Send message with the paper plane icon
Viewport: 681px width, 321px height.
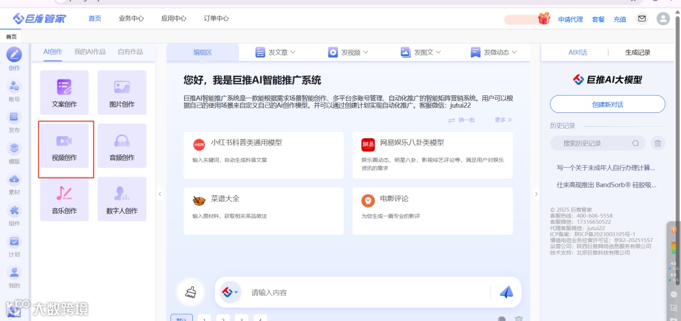click(x=506, y=292)
